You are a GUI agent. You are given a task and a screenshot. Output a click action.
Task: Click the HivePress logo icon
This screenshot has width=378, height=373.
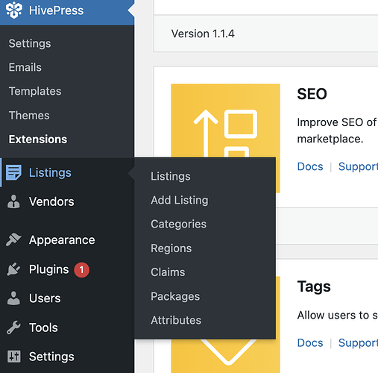pos(14,10)
